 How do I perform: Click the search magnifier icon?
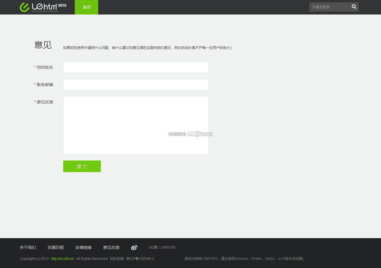pos(354,7)
